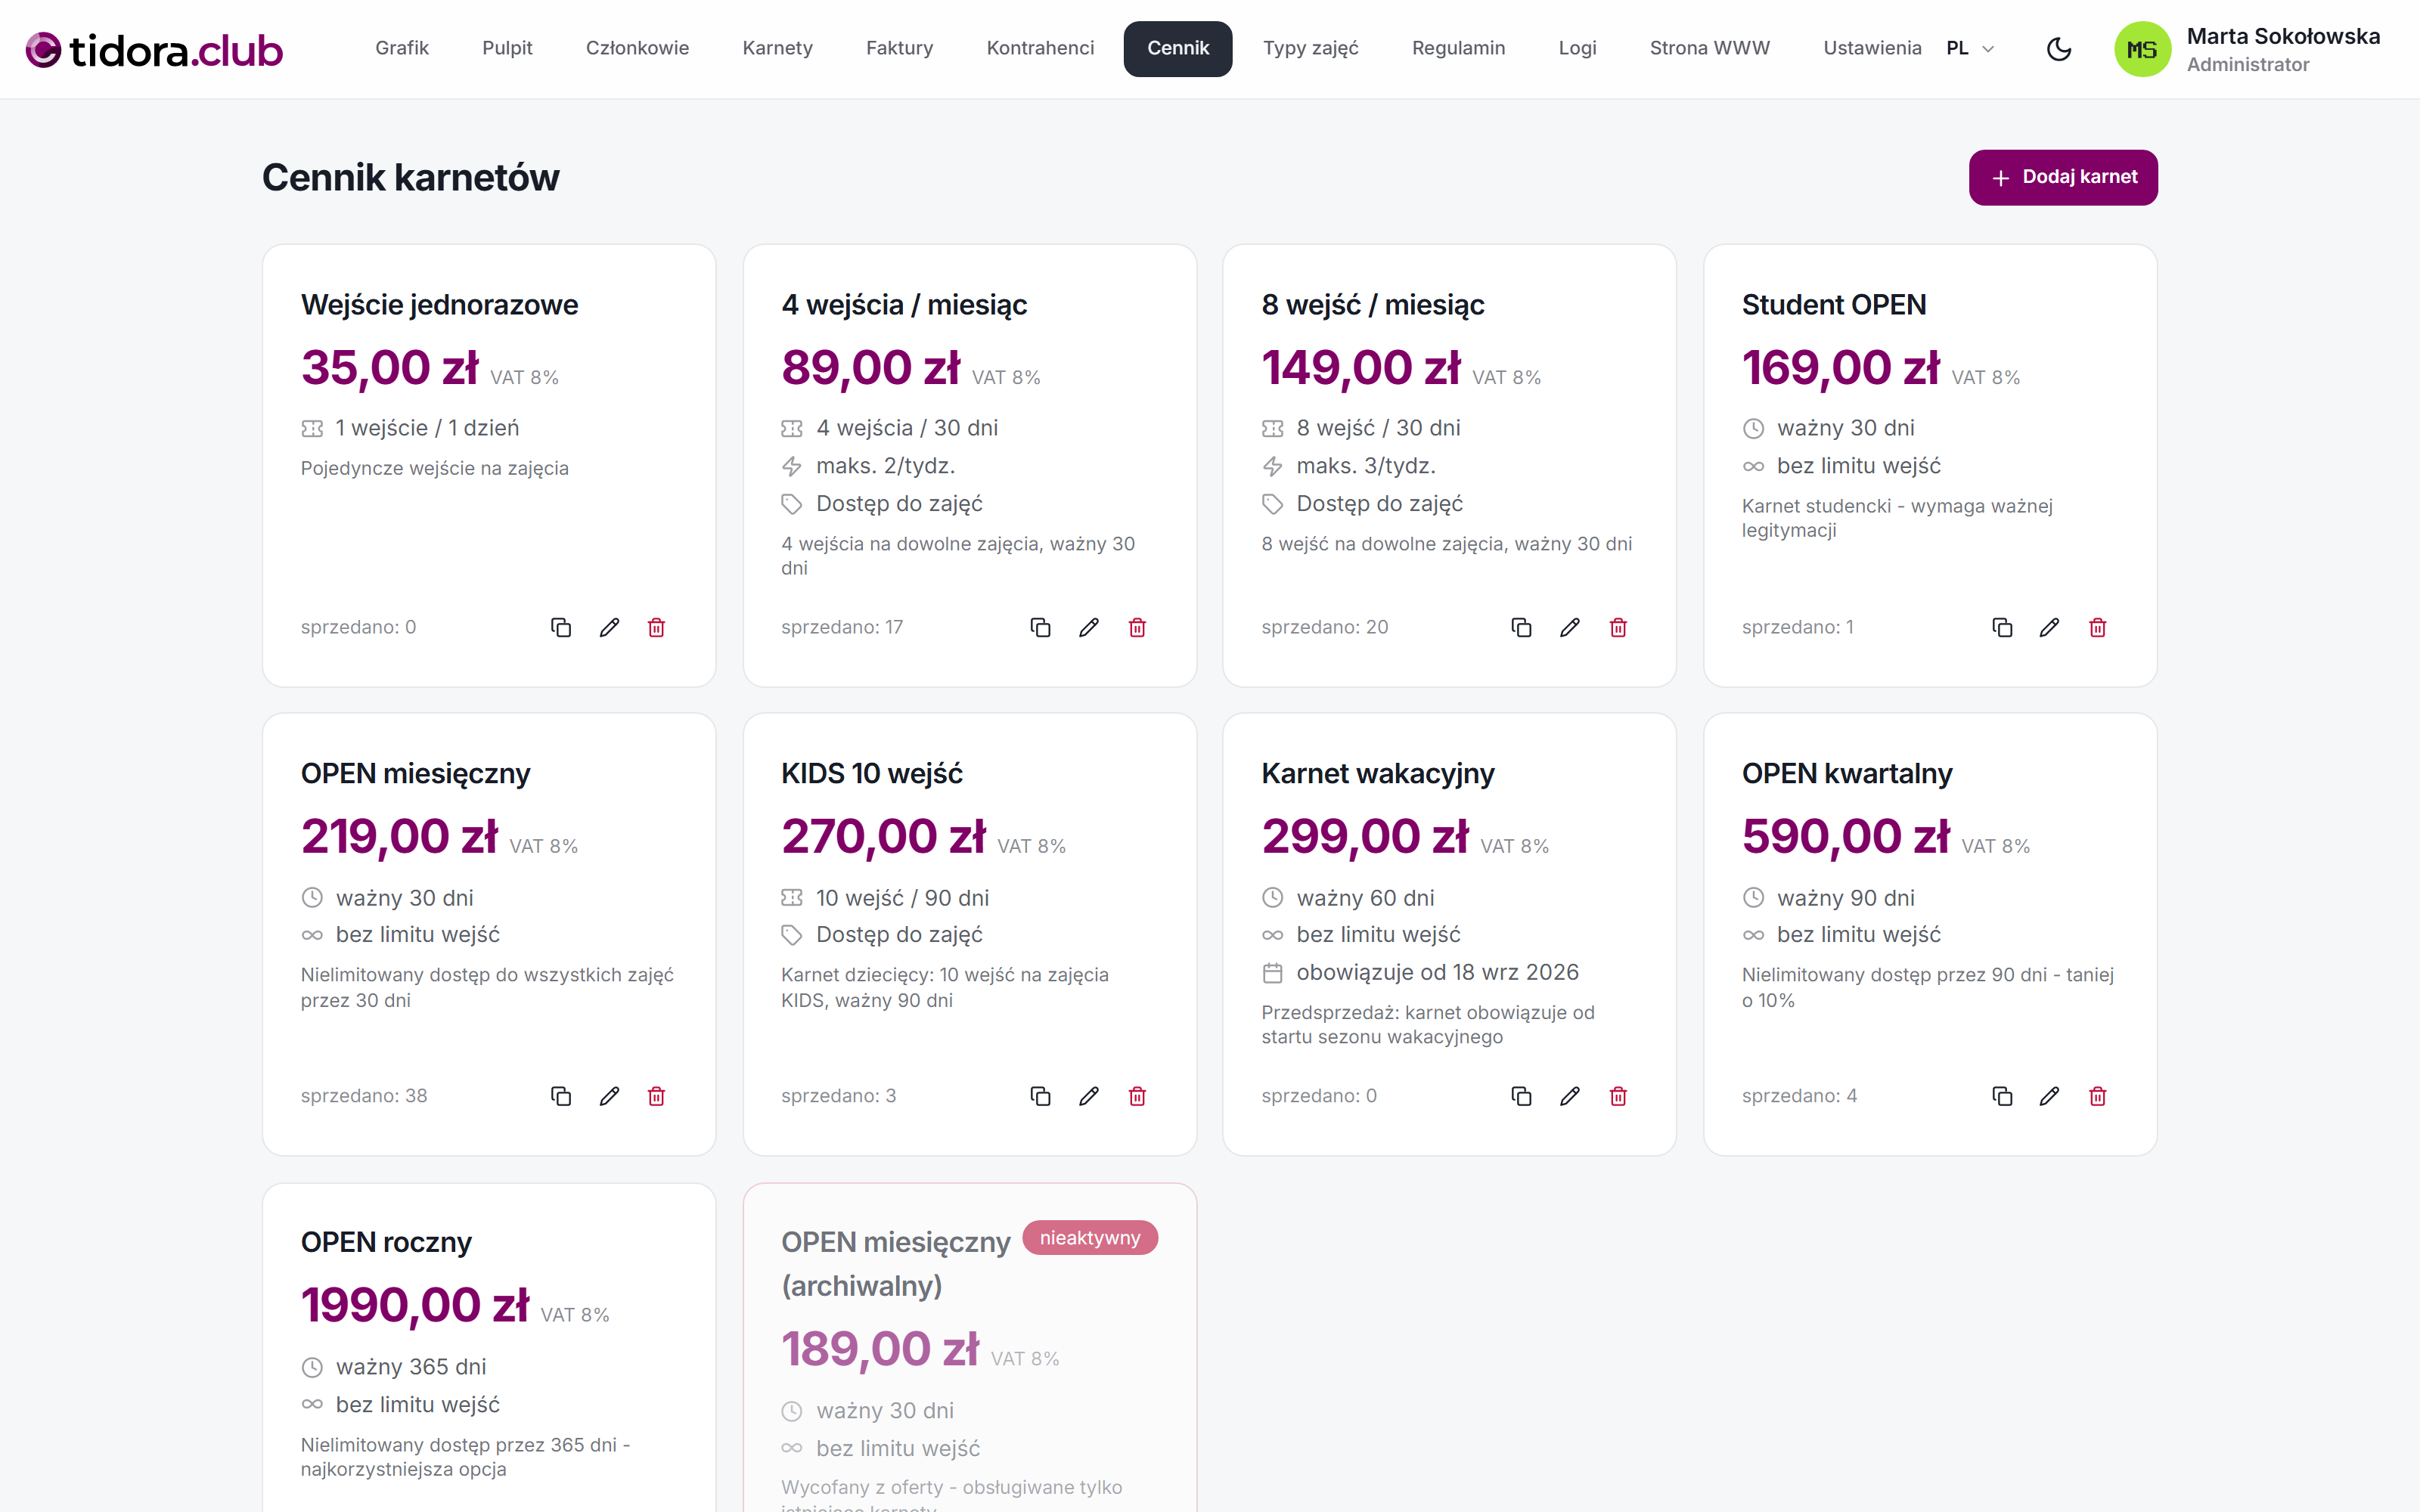The width and height of the screenshot is (2420, 1512).
Task: Delete the 8 wejść / miesiąc pass
Action: 1618,627
